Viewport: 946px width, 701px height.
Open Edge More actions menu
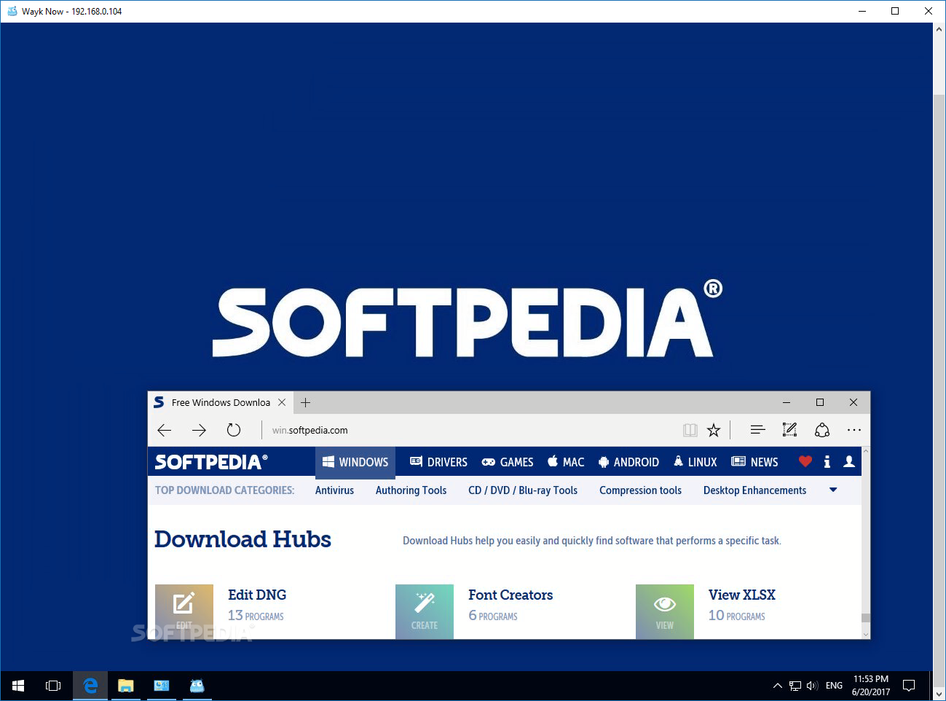pyautogui.click(x=854, y=430)
